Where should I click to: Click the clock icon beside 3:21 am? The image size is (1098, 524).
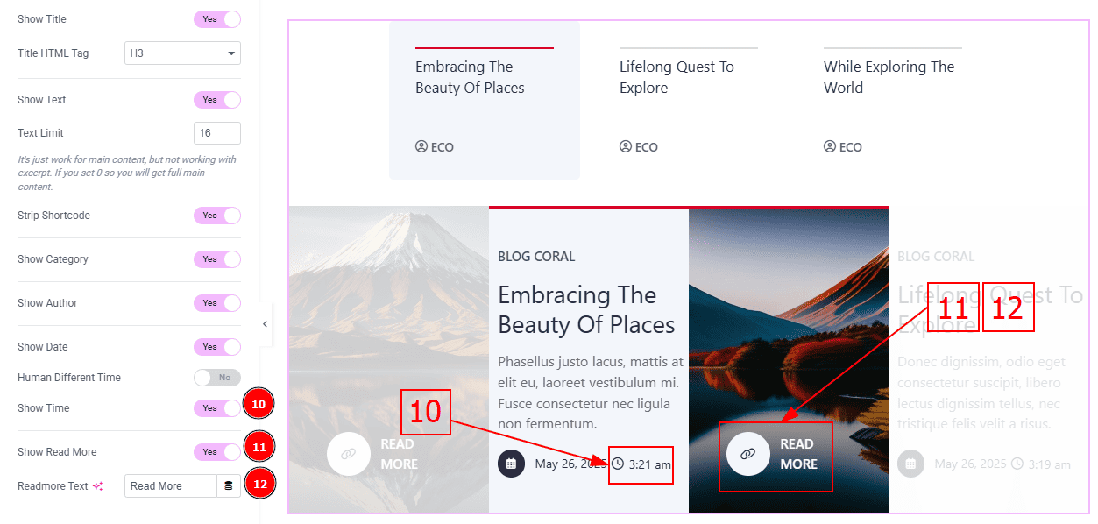(x=618, y=464)
